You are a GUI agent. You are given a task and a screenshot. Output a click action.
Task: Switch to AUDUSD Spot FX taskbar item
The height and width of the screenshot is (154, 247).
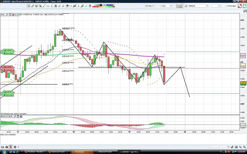129,152
